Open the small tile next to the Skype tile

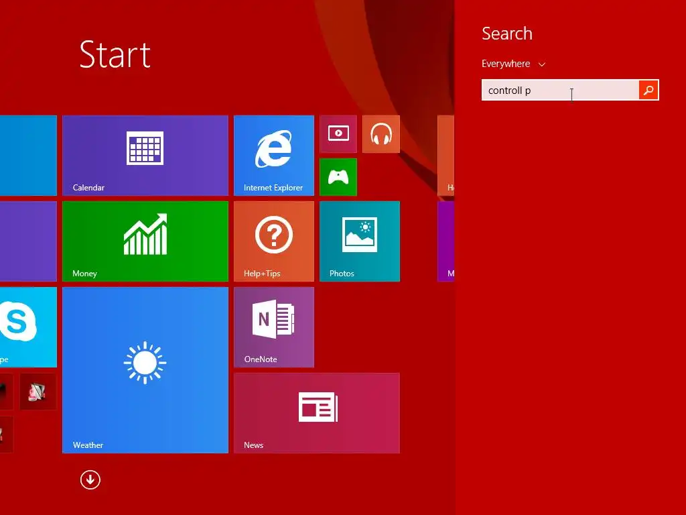pyautogui.click(x=38, y=392)
